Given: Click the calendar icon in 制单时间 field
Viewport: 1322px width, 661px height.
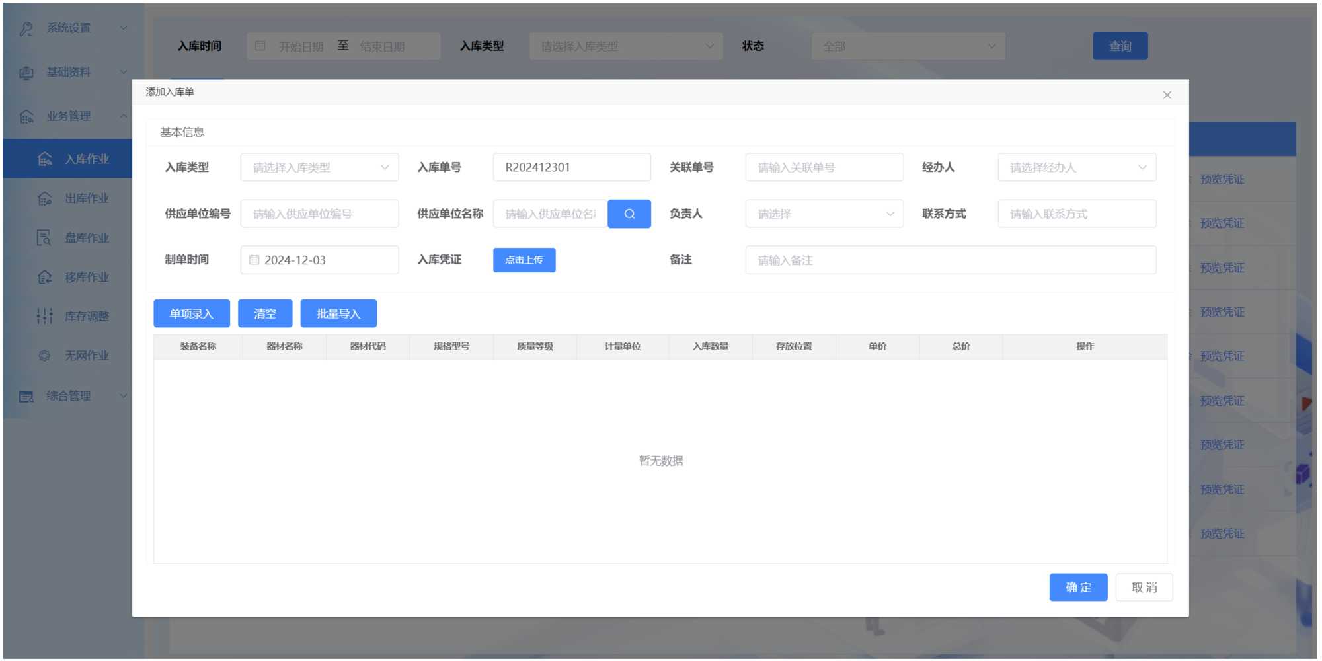Looking at the screenshot, I should point(254,260).
